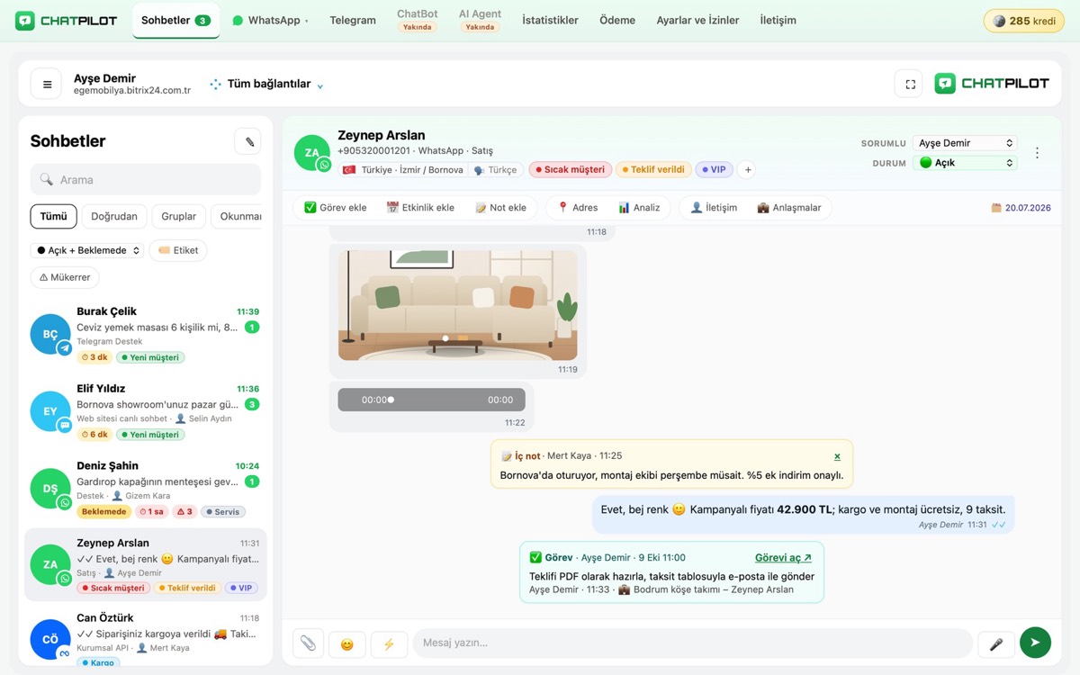Start a new chat with pencil icon

pos(248,141)
